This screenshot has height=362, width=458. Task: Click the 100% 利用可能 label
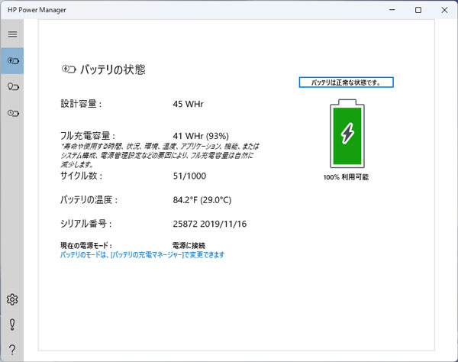[347, 176]
